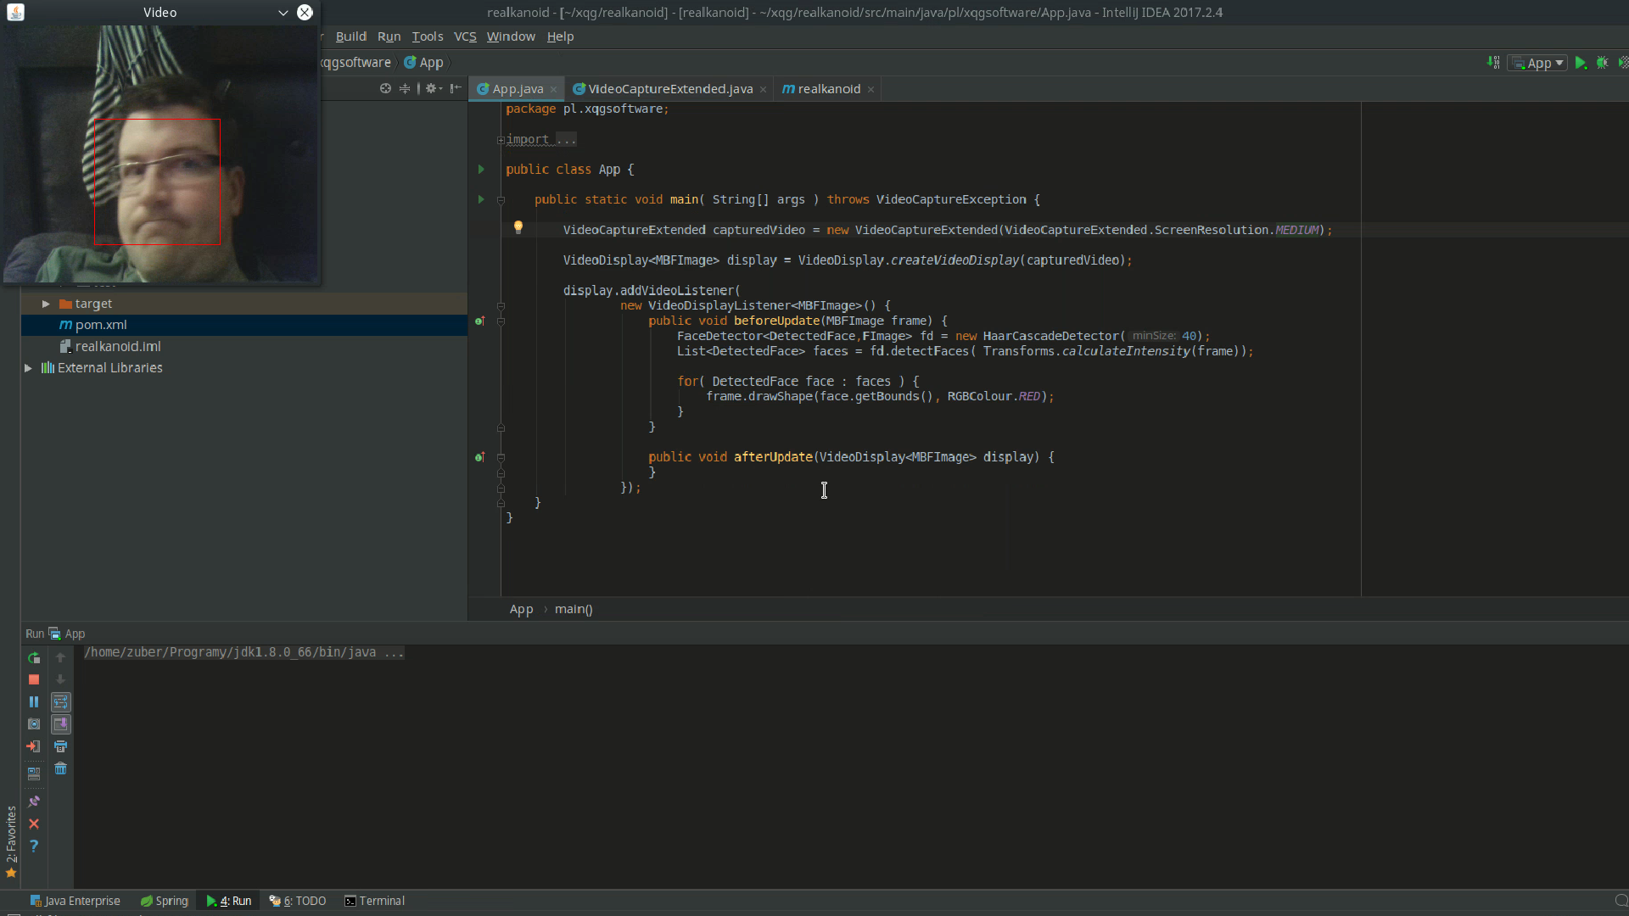This screenshot has width=1629, height=916.
Task: Dump threads with the camera icon
Action: [x=34, y=723]
